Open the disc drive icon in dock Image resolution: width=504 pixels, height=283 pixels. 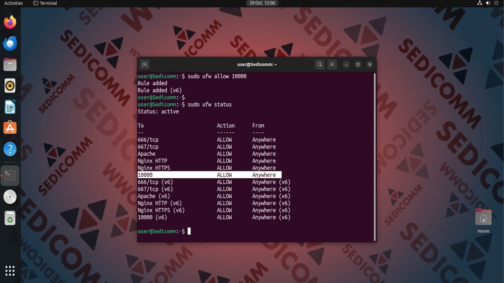(10, 197)
